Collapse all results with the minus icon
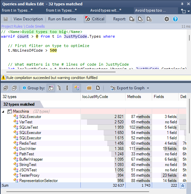The height and width of the screenshot is (194, 191). coord(14,88)
